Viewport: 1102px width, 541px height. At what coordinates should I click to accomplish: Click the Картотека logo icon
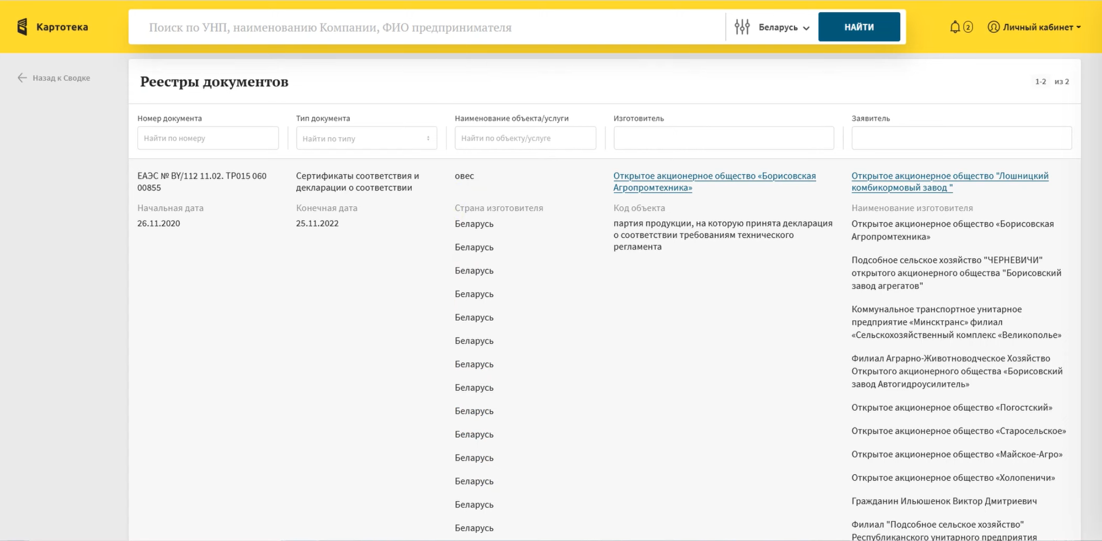coord(21,26)
